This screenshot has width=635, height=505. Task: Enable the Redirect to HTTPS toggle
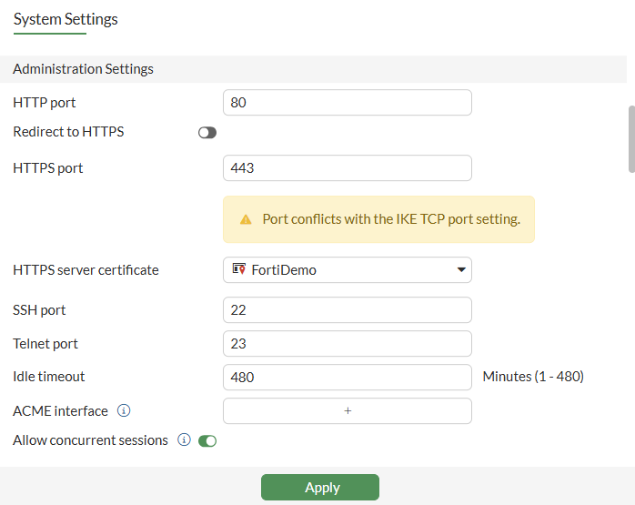point(207,133)
